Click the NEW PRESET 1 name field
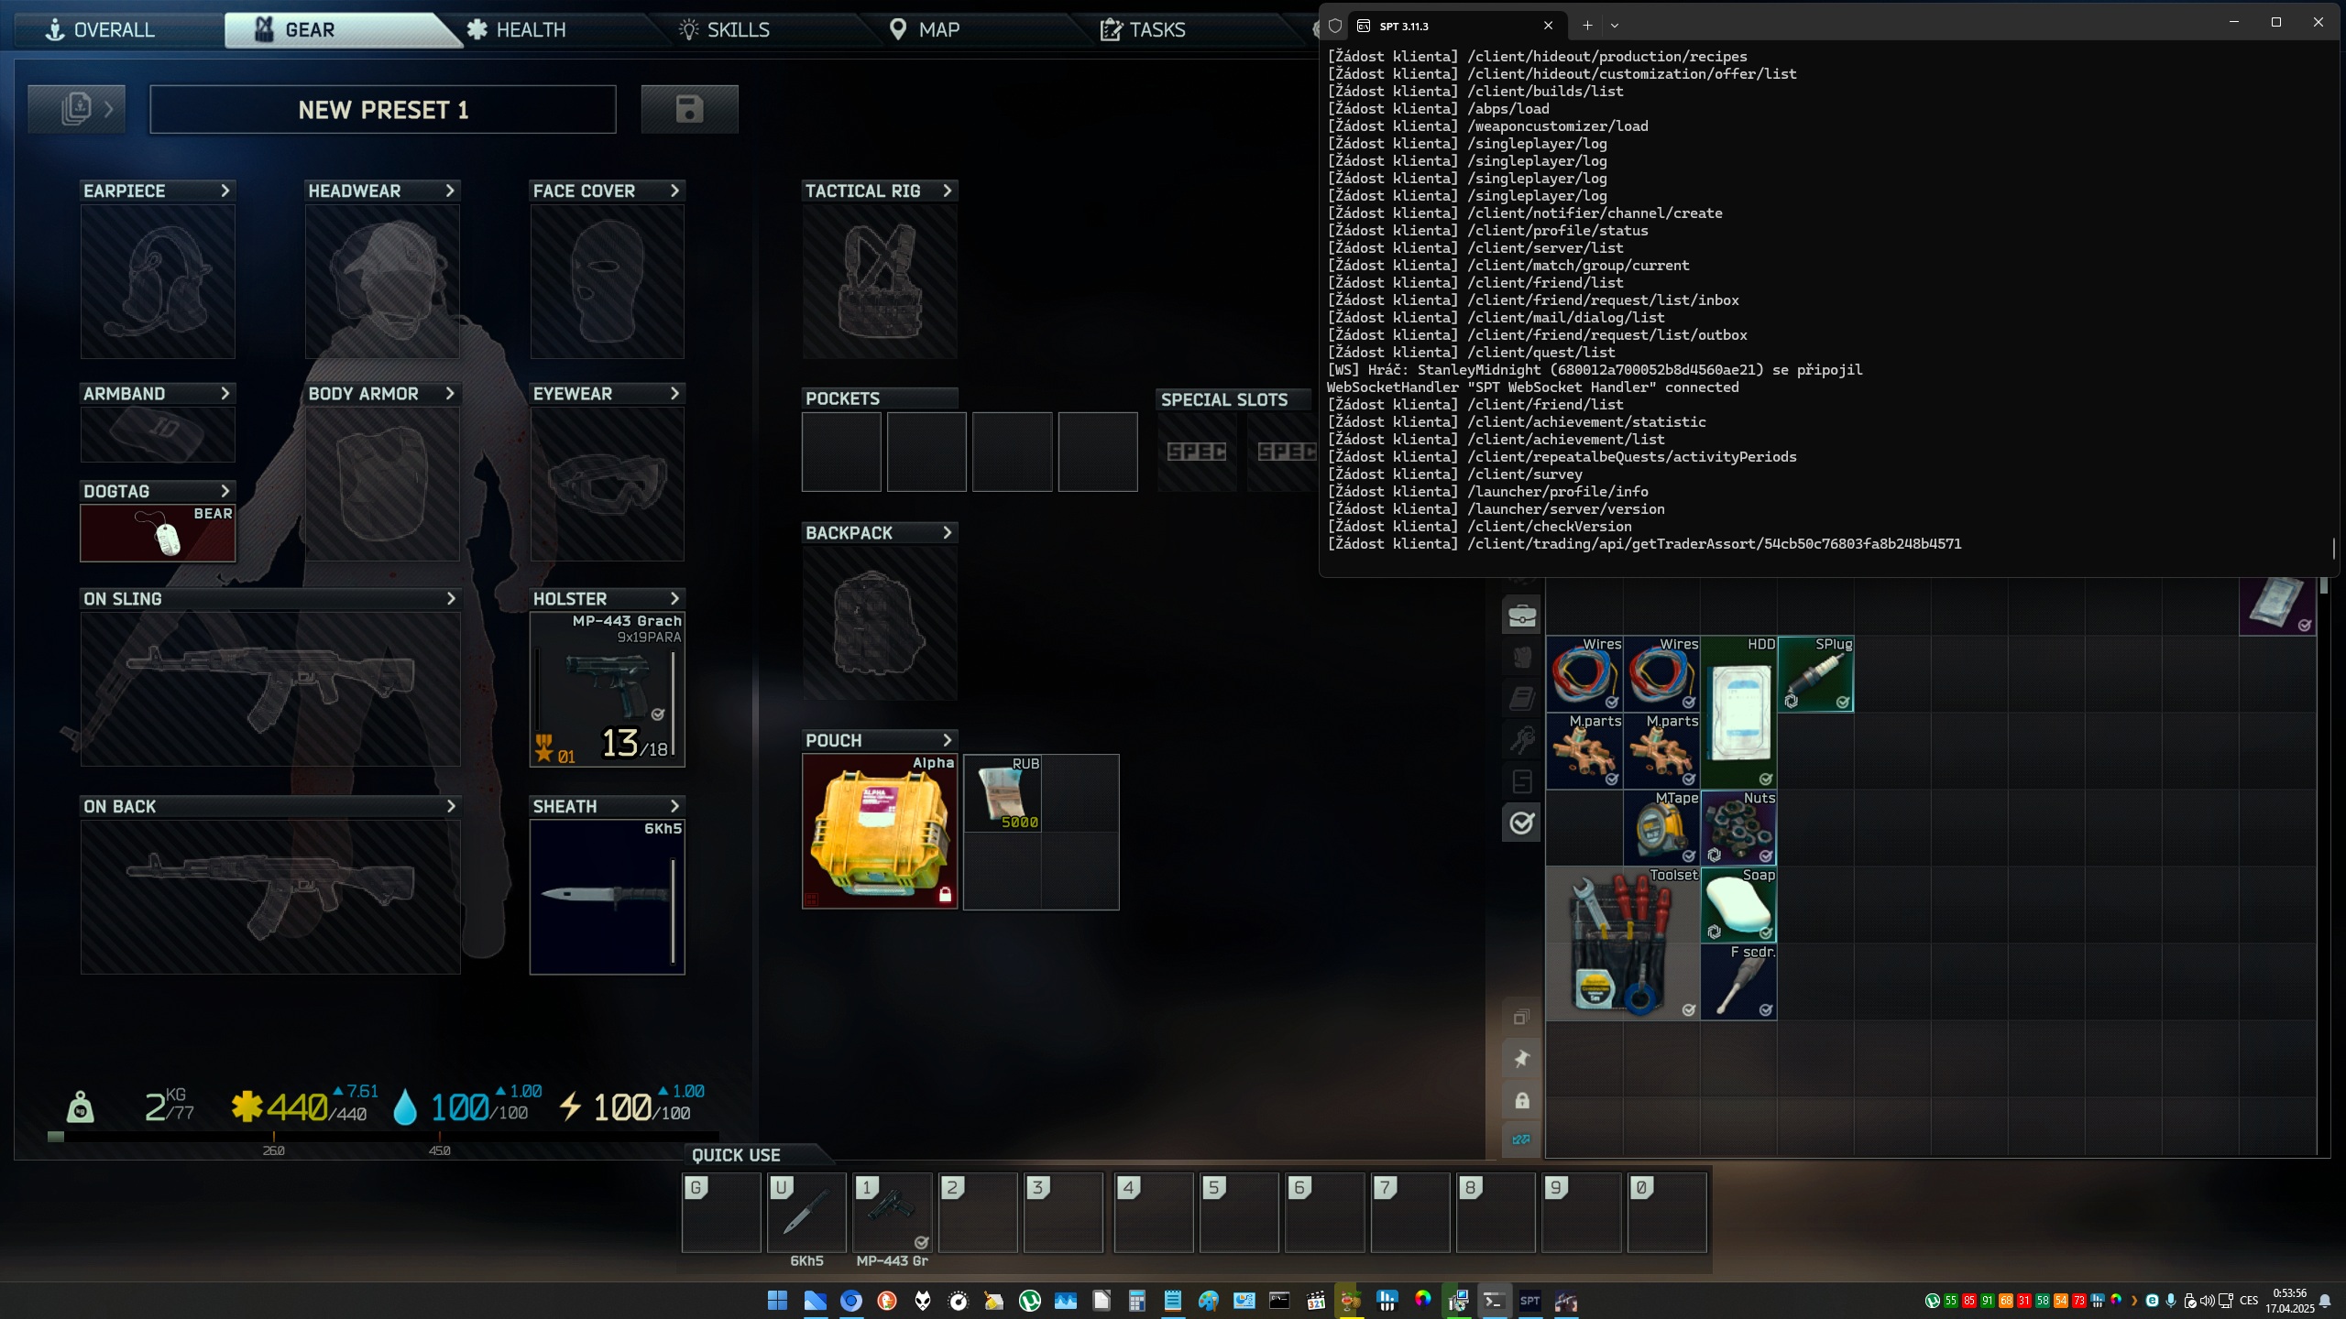The height and width of the screenshot is (1319, 2346). tap(383, 110)
